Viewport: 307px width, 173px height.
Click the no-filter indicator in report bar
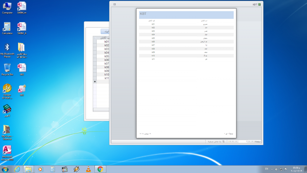pyautogui.click(x=216, y=141)
